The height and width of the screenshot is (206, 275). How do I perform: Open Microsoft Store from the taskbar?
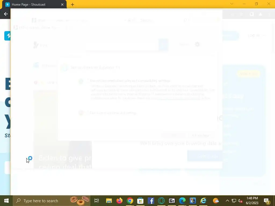coord(140,201)
